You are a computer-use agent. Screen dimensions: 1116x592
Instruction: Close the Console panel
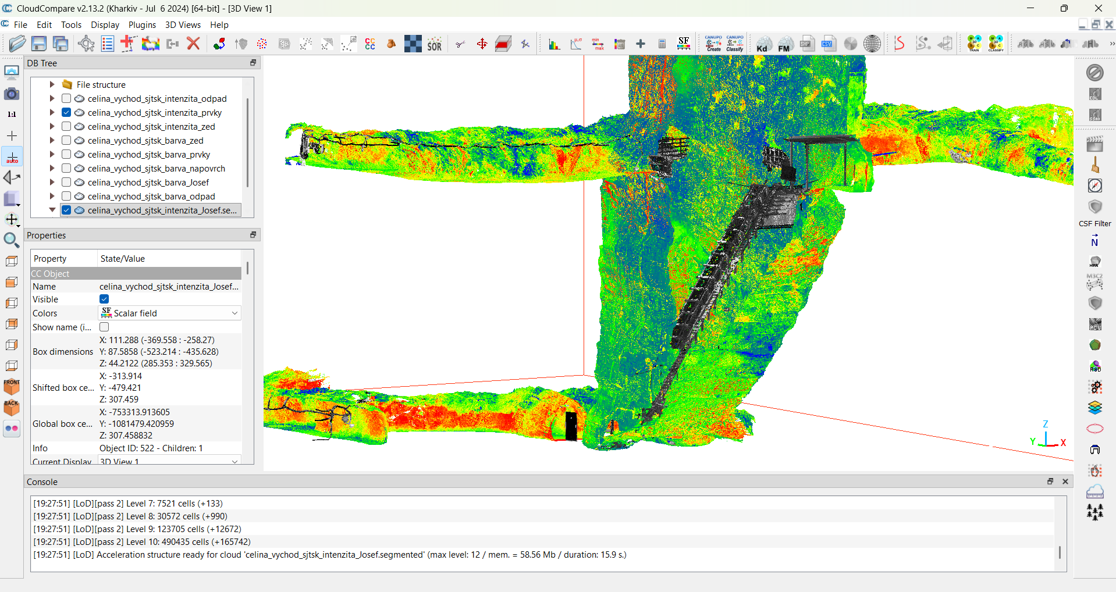1065,482
